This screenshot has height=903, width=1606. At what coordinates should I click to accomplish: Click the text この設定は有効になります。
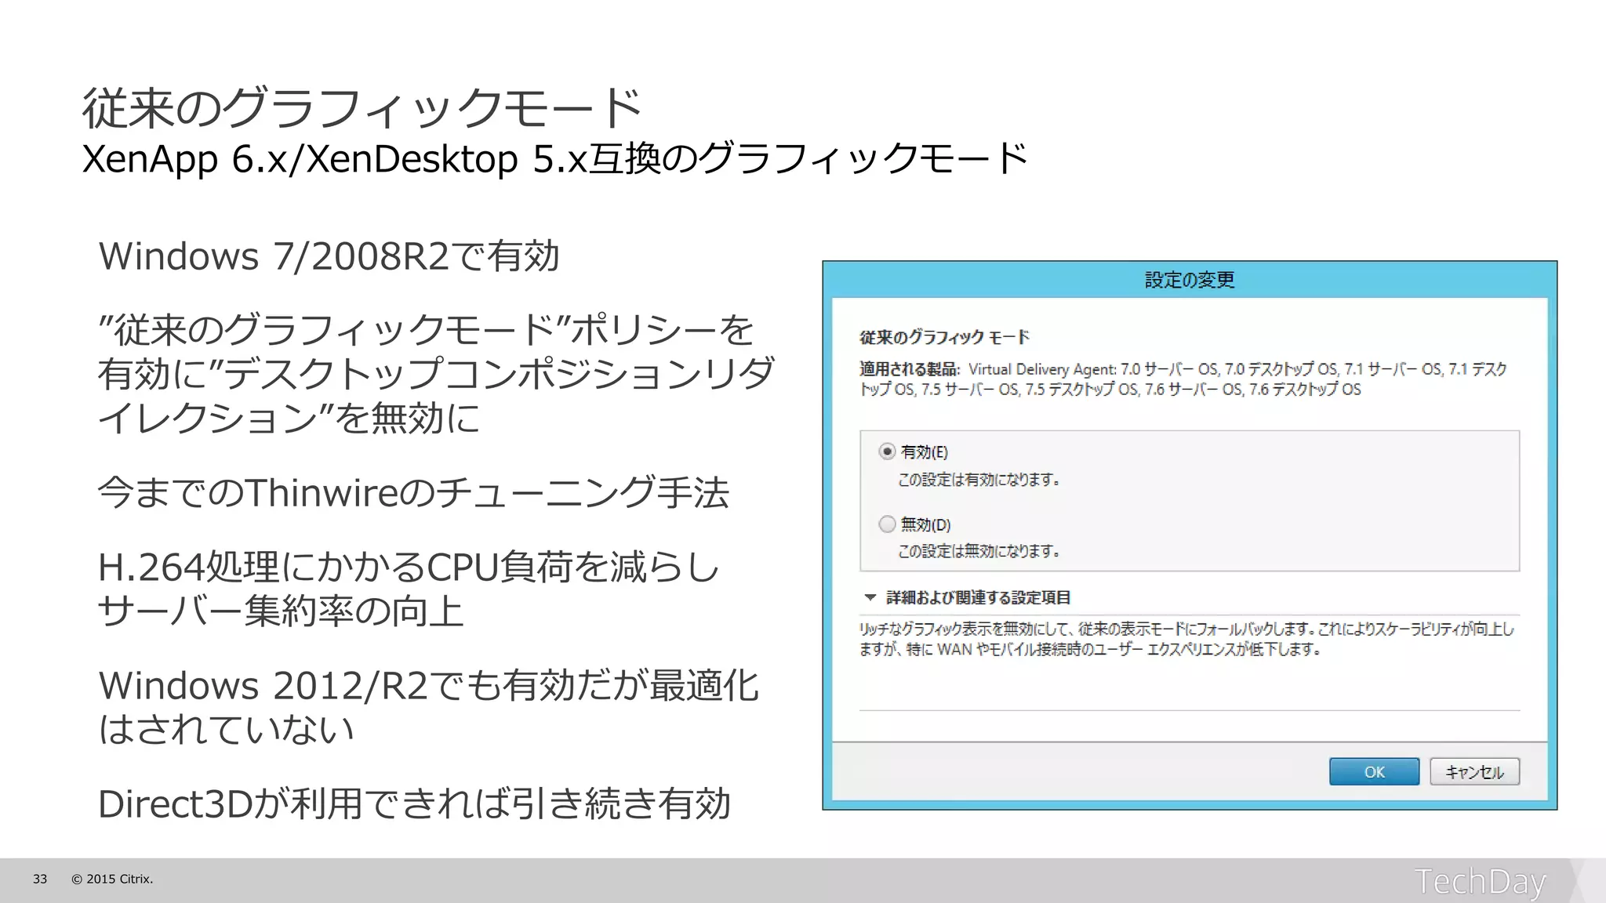tap(979, 480)
